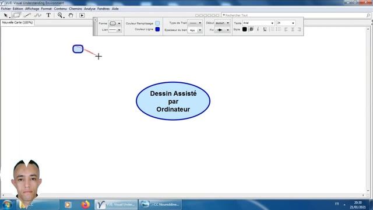Open the Couleur Remplissage fill swatch
The image size is (373, 210).
pyautogui.click(x=157, y=23)
